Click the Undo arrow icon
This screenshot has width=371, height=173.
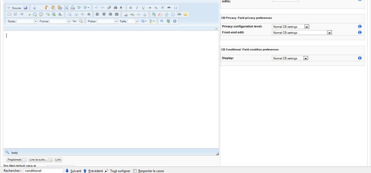pos(96,8)
